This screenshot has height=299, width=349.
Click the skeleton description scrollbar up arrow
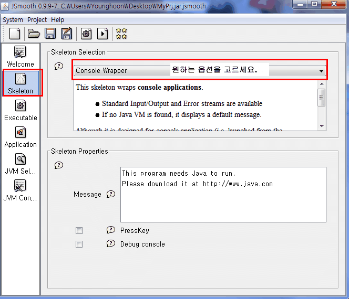pyautogui.click(x=322, y=84)
